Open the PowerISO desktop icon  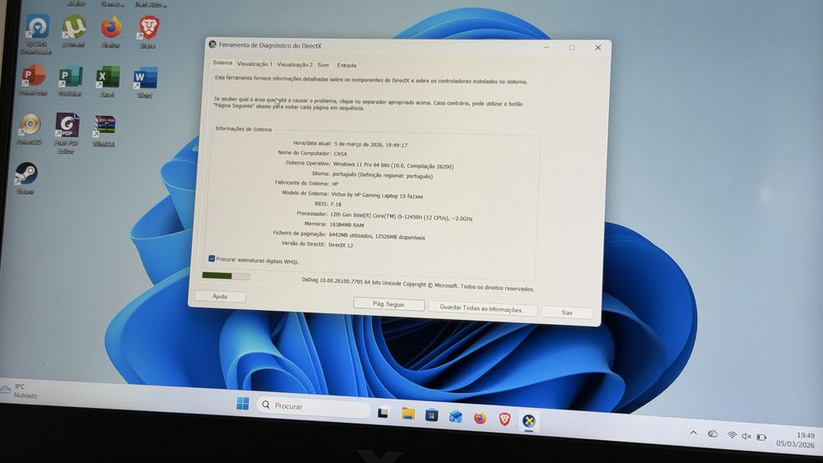(x=30, y=128)
